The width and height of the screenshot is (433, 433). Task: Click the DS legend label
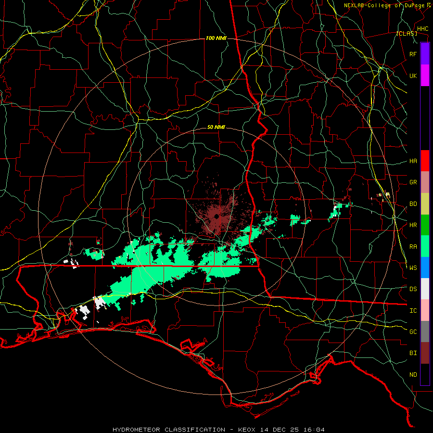(x=413, y=289)
